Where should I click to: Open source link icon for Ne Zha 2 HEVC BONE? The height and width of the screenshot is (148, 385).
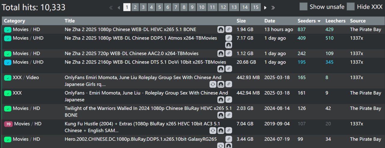click(x=229, y=29)
